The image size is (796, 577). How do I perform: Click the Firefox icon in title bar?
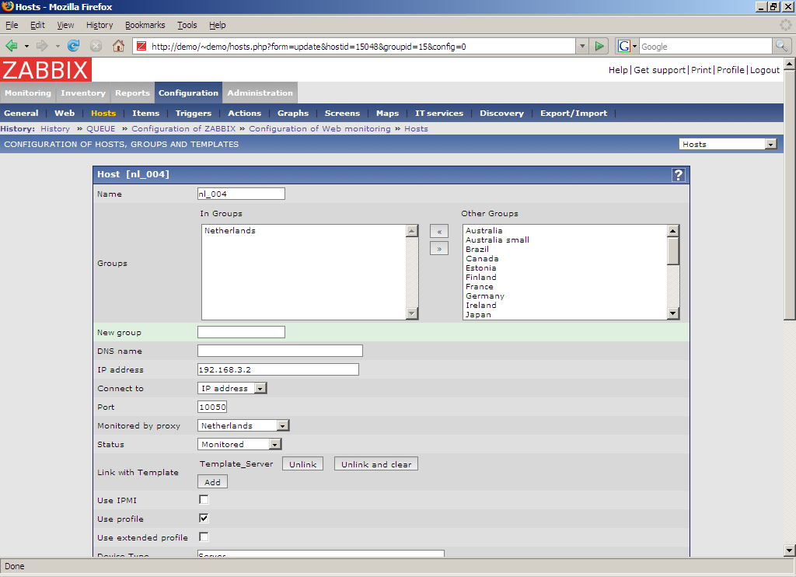point(7,6)
